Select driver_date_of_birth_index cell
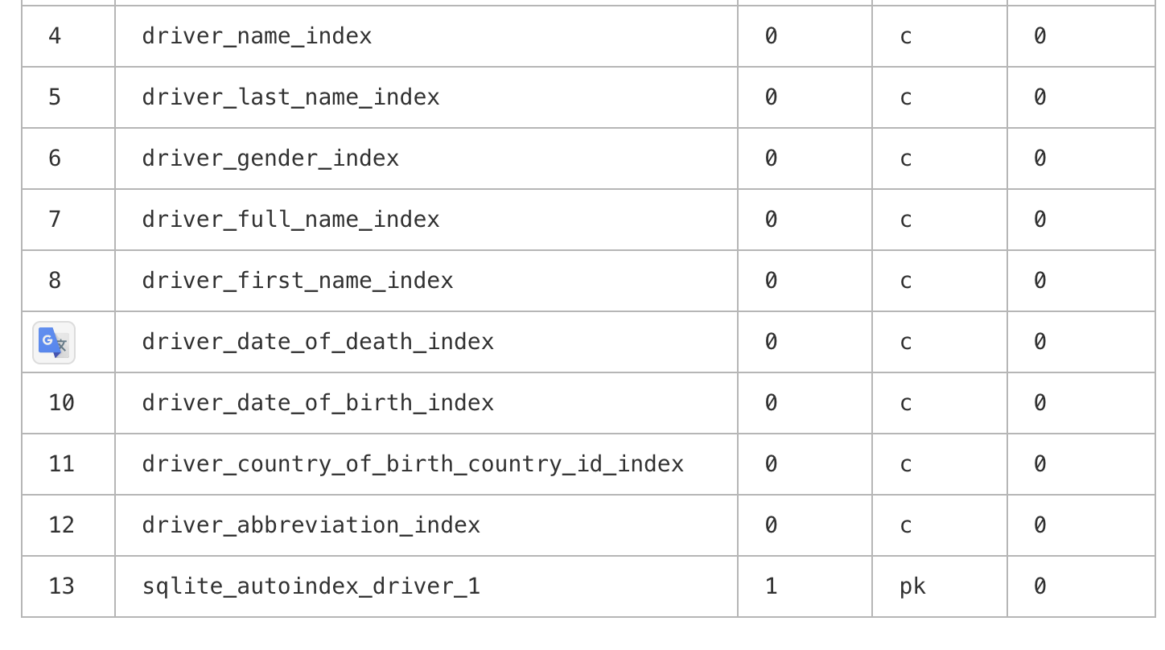The image size is (1165, 650). (x=318, y=403)
